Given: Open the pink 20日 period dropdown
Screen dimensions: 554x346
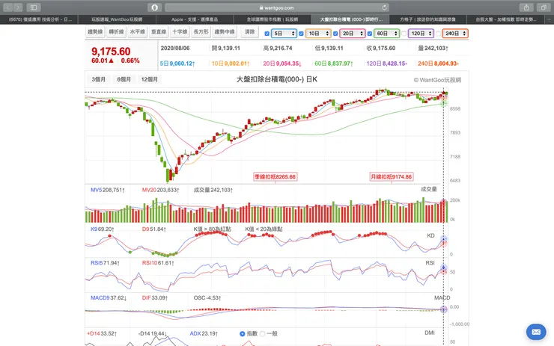Looking at the screenshot, I should [x=353, y=34].
